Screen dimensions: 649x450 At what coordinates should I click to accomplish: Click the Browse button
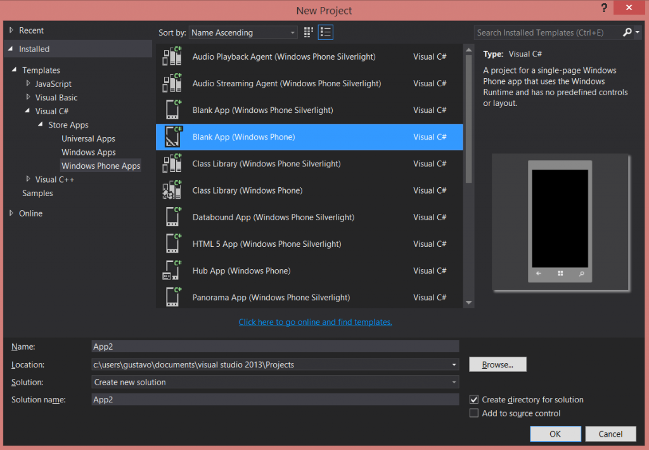pyautogui.click(x=498, y=364)
